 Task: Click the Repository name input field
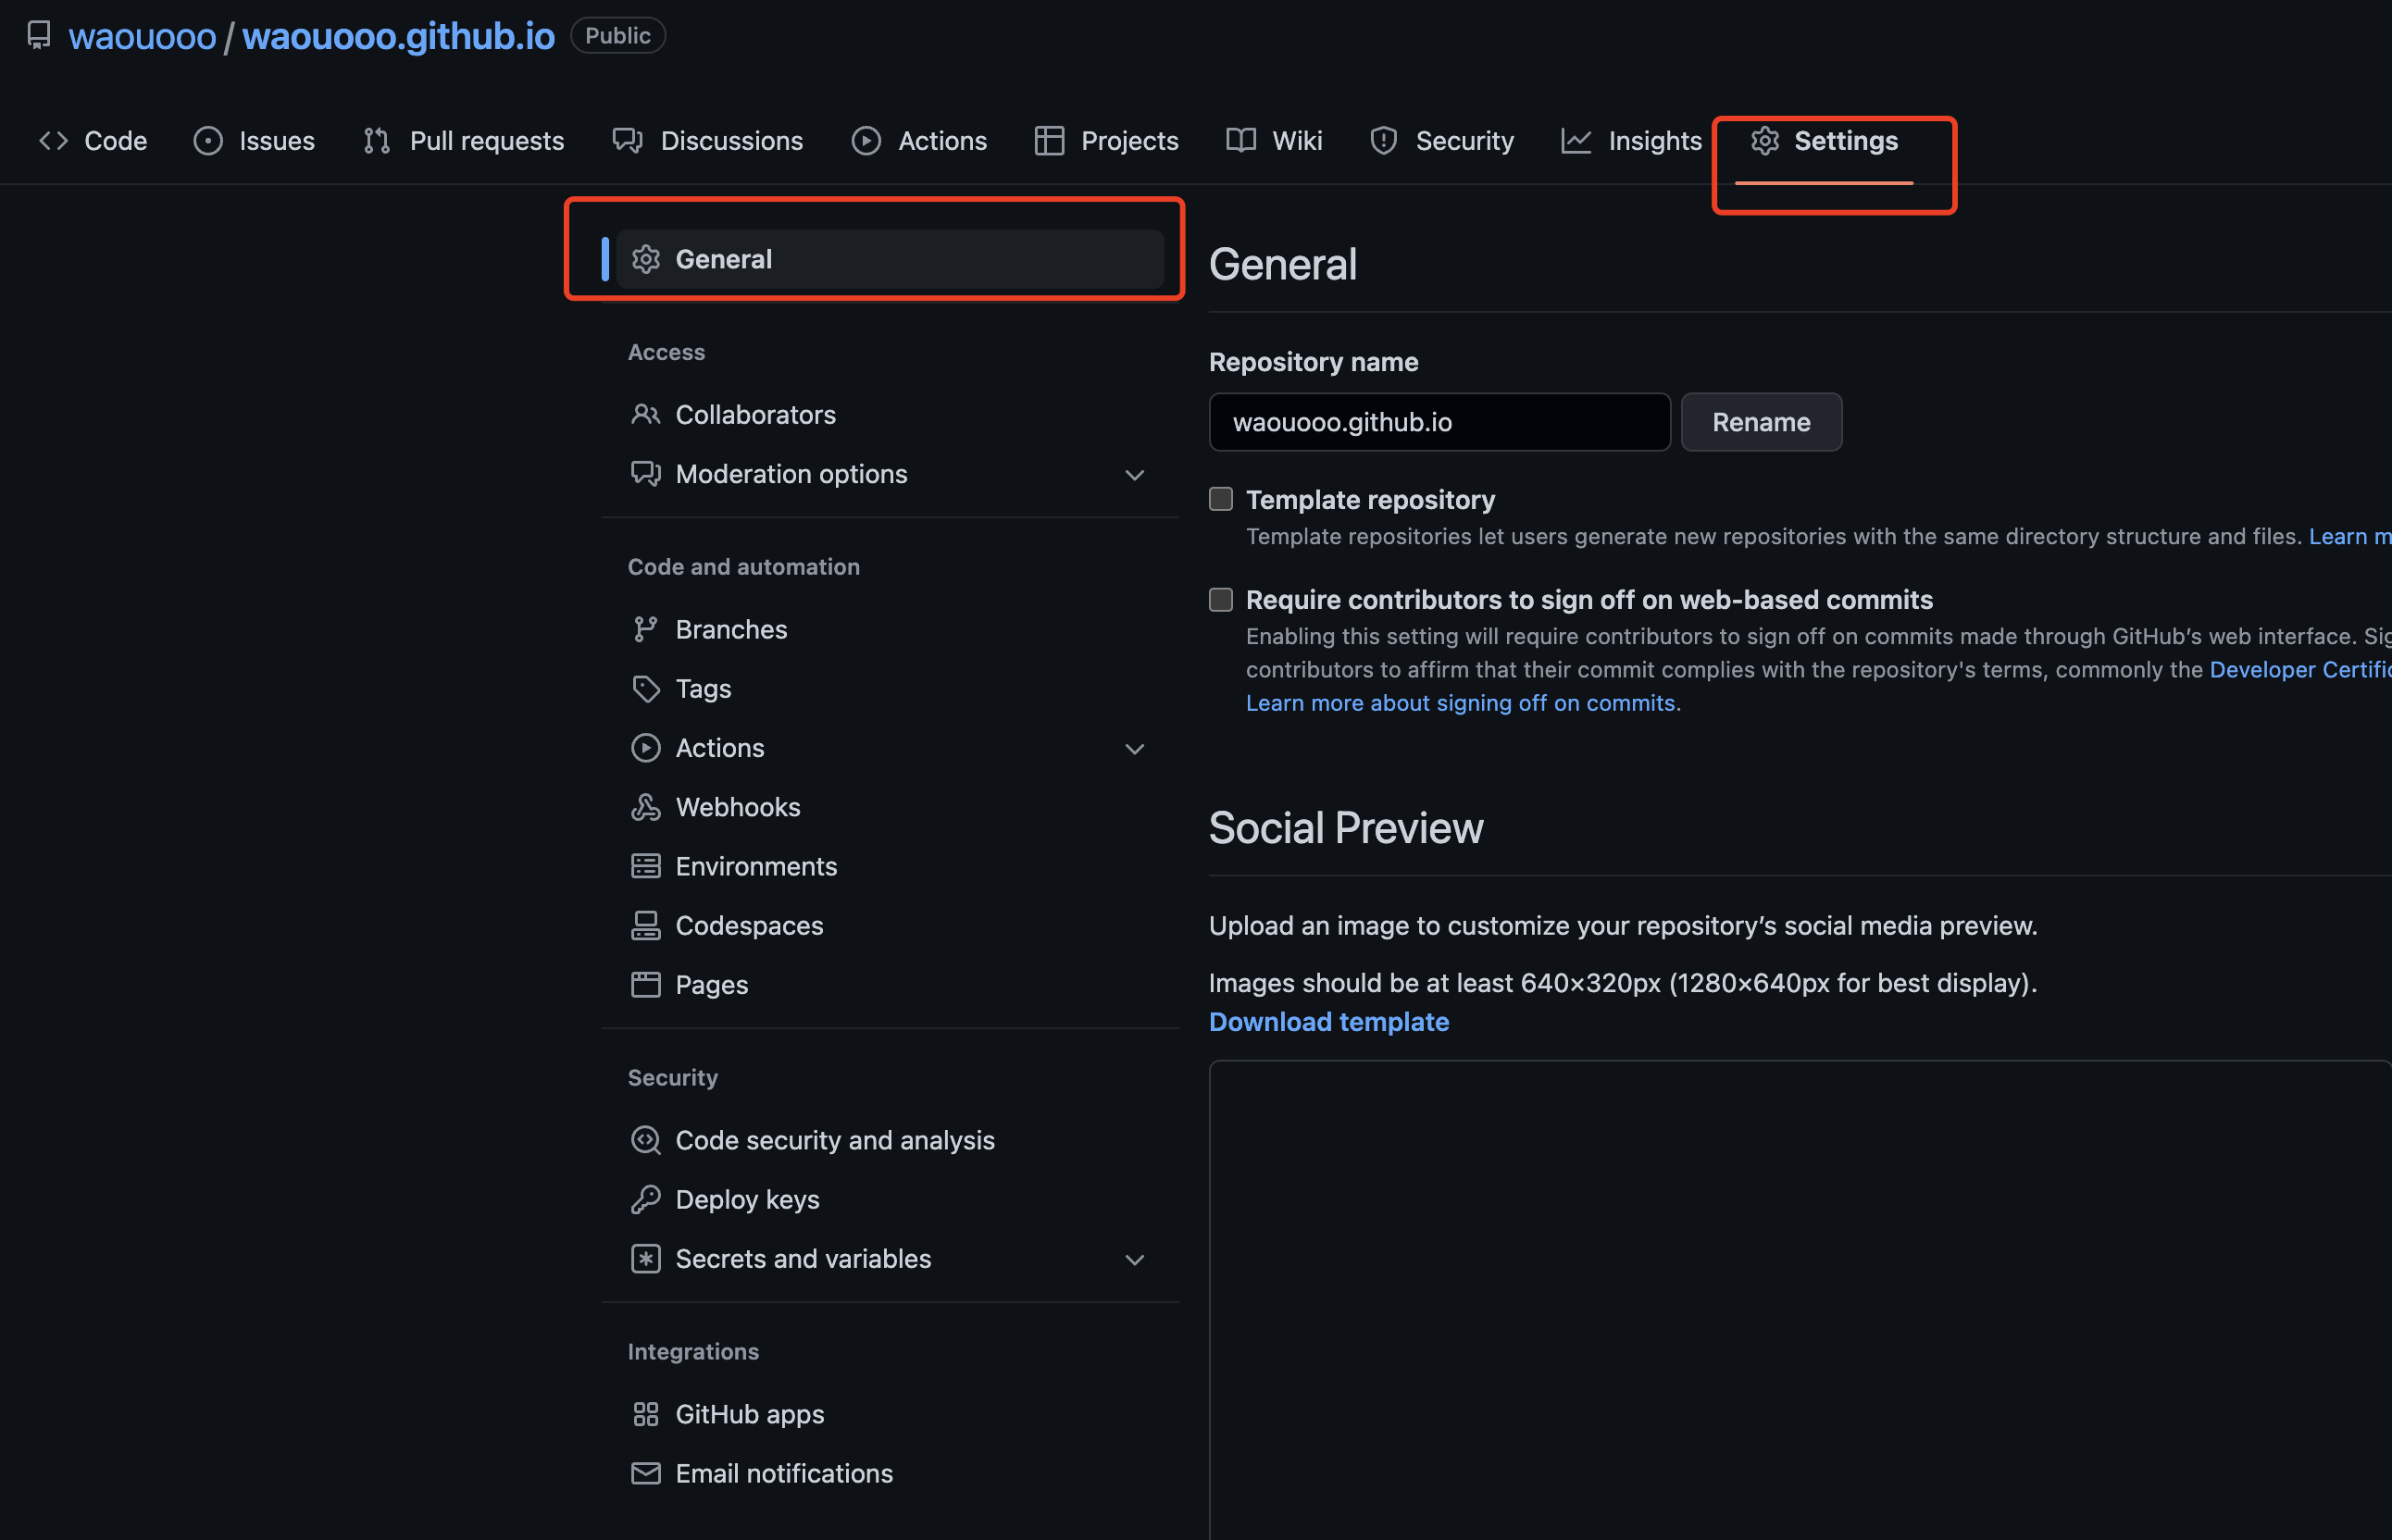pyautogui.click(x=1438, y=422)
